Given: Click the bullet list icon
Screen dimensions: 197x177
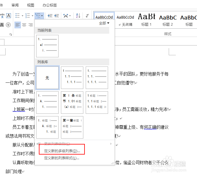Looking at the screenshot, I should pos(17,16).
